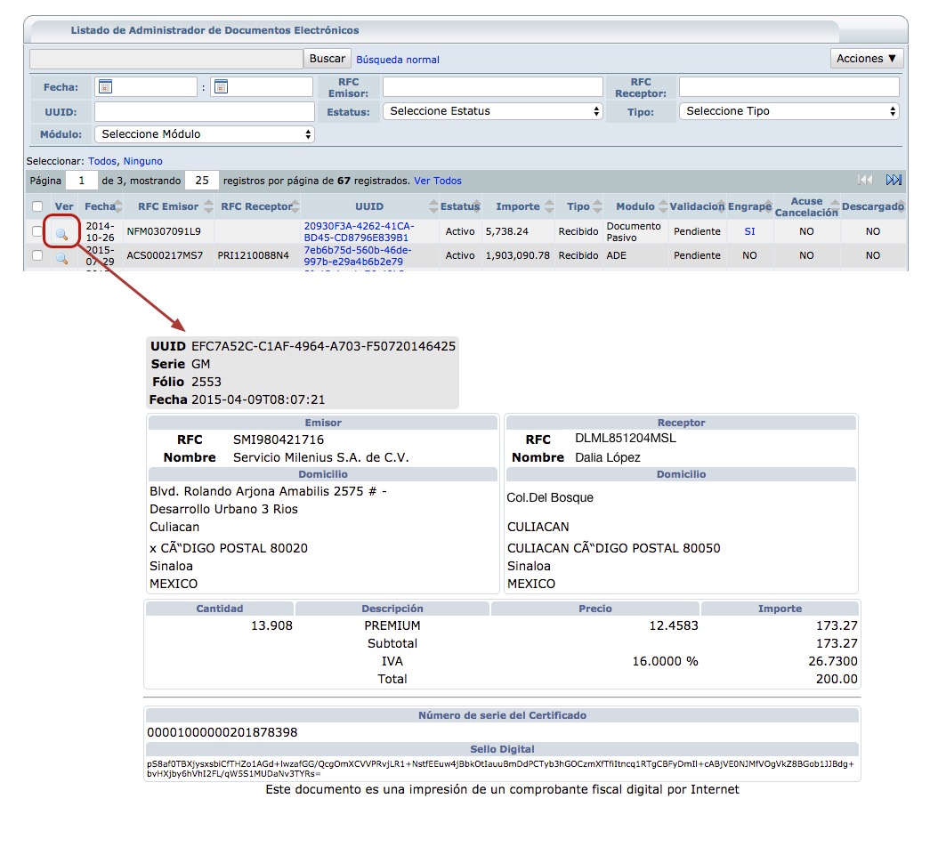The height and width of the screenshot is (855, 930).
Task: Click the Buscar button
Action: 328,58
